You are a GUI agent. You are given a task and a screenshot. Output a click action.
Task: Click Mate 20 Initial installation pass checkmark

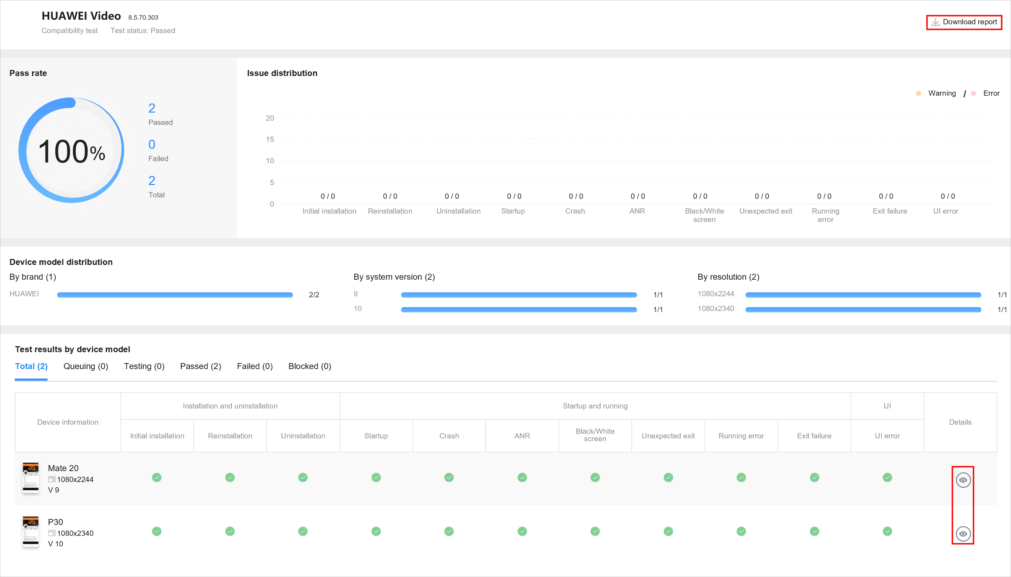[x=157, y=477]
